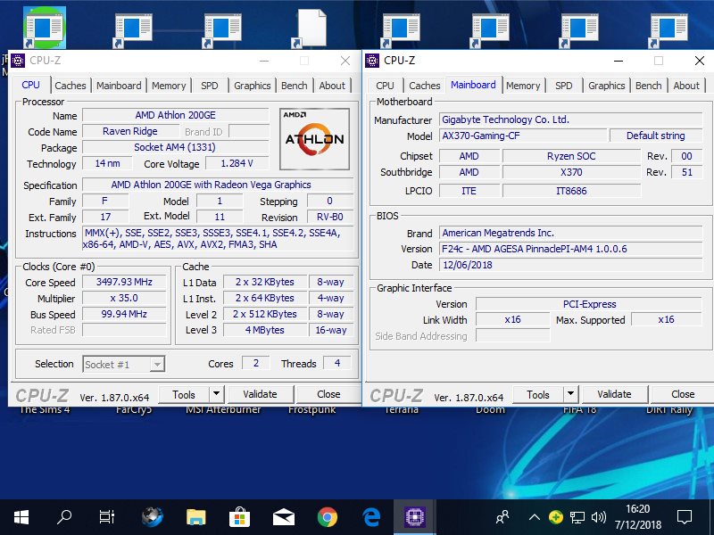Open taskbar Search
714x535 pixels.
pos(64,517)
